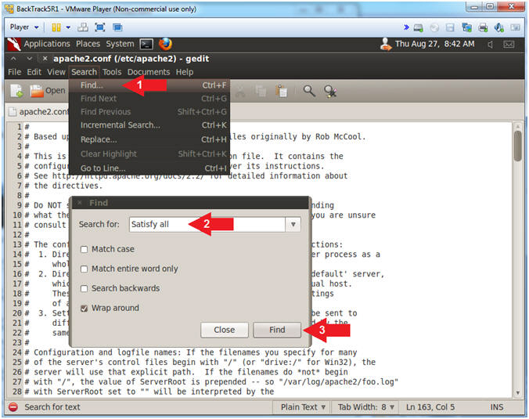Click the Search for text field
Viewport: 529px width, 419px height.
click(207, 225)
